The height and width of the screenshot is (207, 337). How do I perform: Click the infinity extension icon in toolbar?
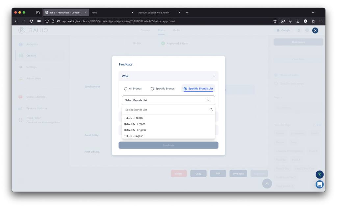coord(39,21)
